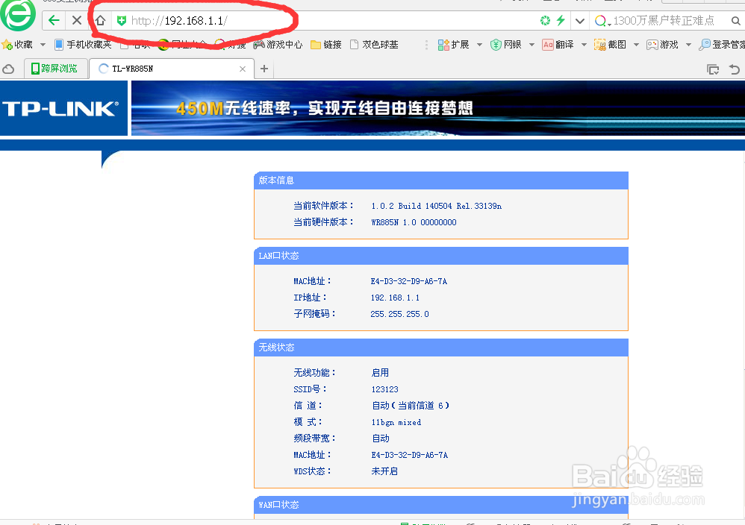This screenshot has width=745, height=525.
Task: Expand the 截图 dropdown arrow
Action: 636,45
